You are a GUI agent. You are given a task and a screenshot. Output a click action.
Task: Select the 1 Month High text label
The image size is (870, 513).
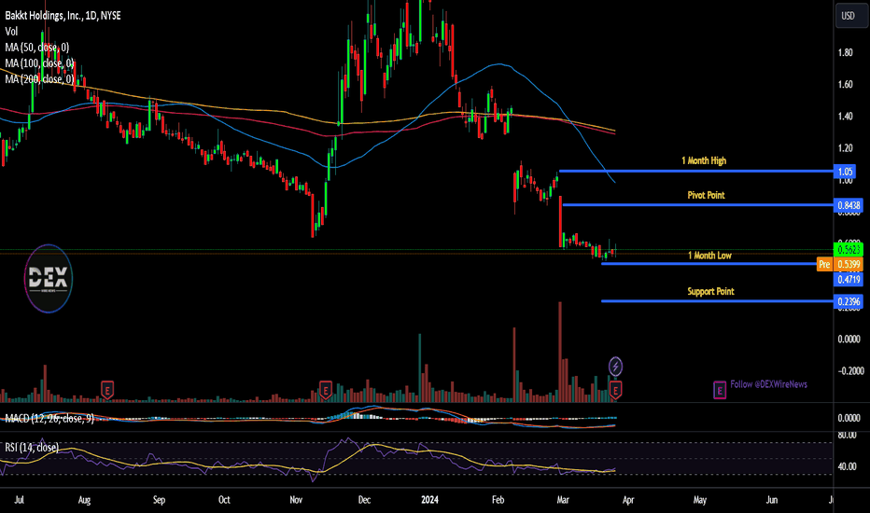coord(704,160)
